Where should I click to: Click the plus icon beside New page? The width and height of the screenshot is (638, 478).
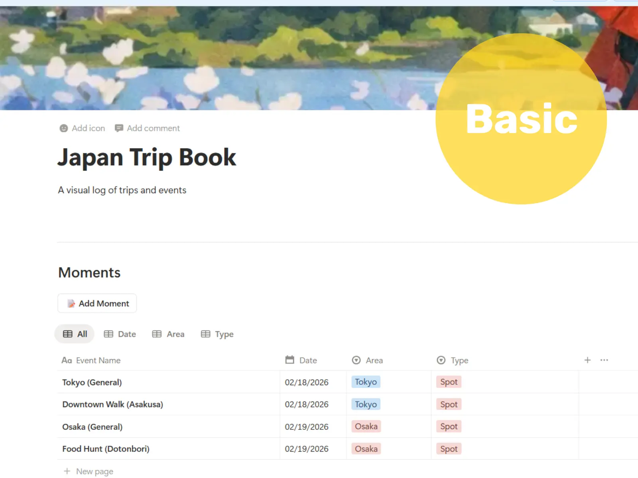[x=67, y=471]
